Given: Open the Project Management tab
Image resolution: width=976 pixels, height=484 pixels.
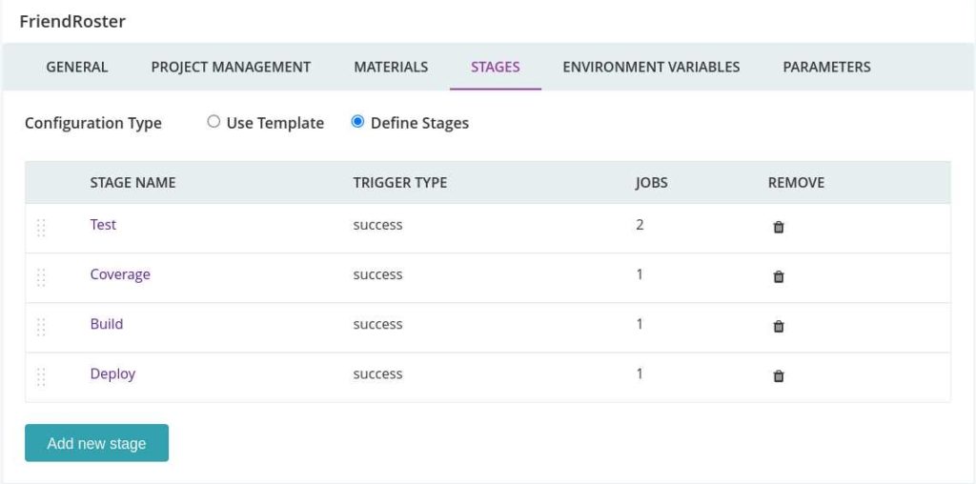Looking at the screenshot, I should click(231, 68).
